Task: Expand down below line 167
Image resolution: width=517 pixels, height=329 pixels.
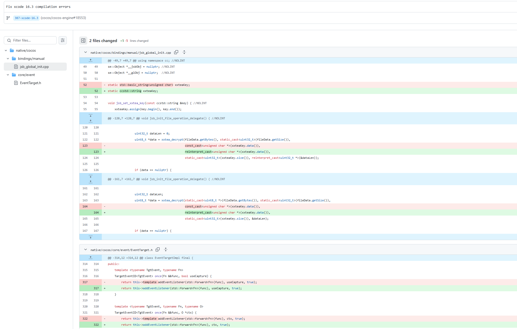Action: 91,237
